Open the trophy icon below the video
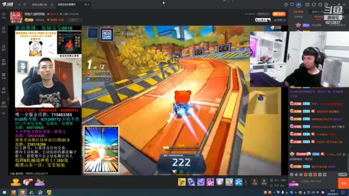Screen dimensions: 349x196 click(16, 182)
